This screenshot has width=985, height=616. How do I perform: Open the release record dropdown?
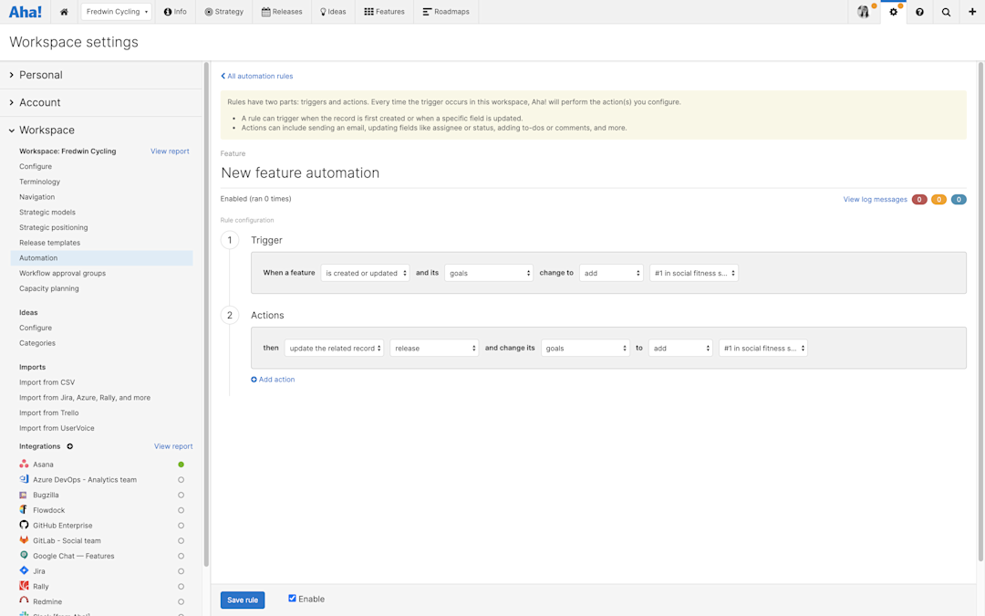[x=434, y=348]
